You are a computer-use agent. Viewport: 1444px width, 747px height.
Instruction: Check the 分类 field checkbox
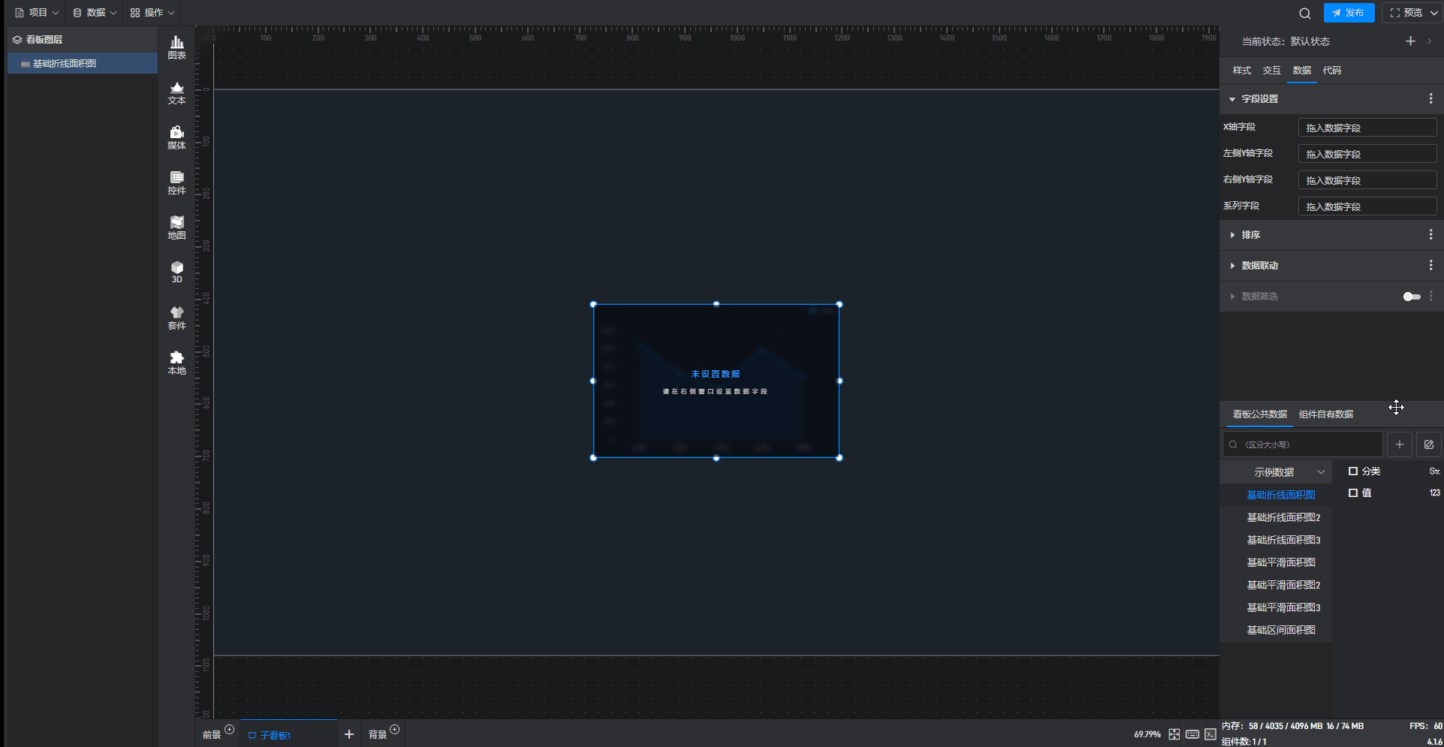tap(1353, 471)
